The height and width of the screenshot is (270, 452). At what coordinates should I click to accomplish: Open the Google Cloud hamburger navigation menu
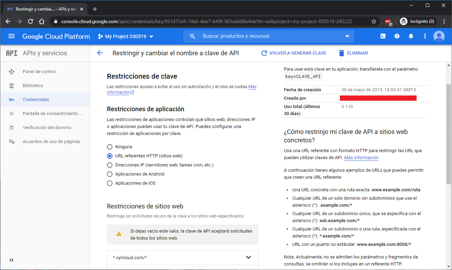[12, 36]
